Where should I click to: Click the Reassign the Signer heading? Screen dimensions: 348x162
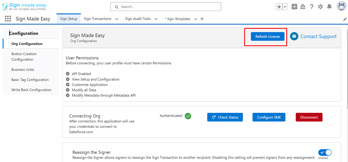92,152
